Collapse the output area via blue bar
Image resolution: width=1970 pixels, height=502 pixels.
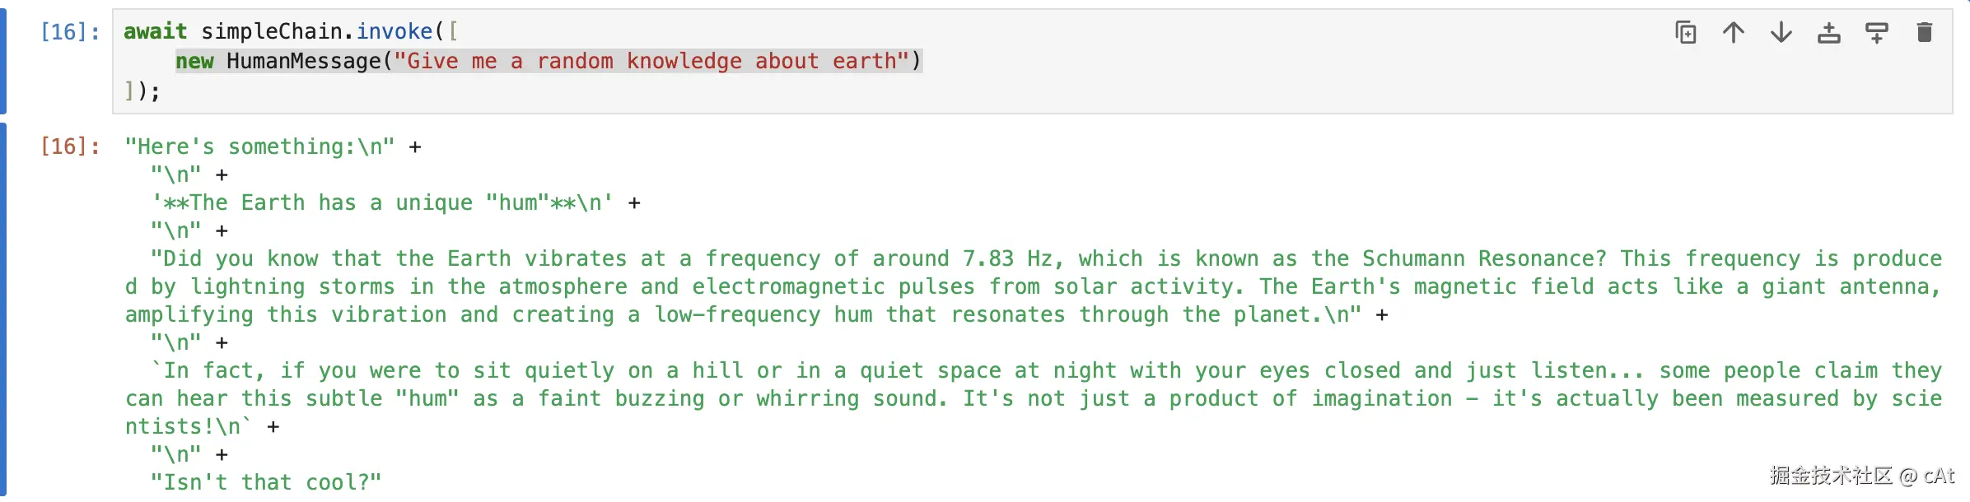click(x=3, y=311)
